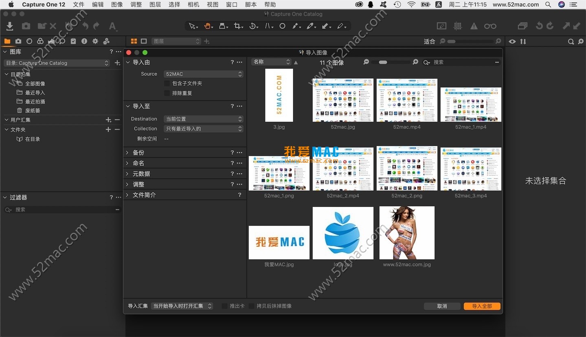This screenshot has width=586, height=337.
Task: Open the Lens ring tool tab
Action: click(29, 41)
